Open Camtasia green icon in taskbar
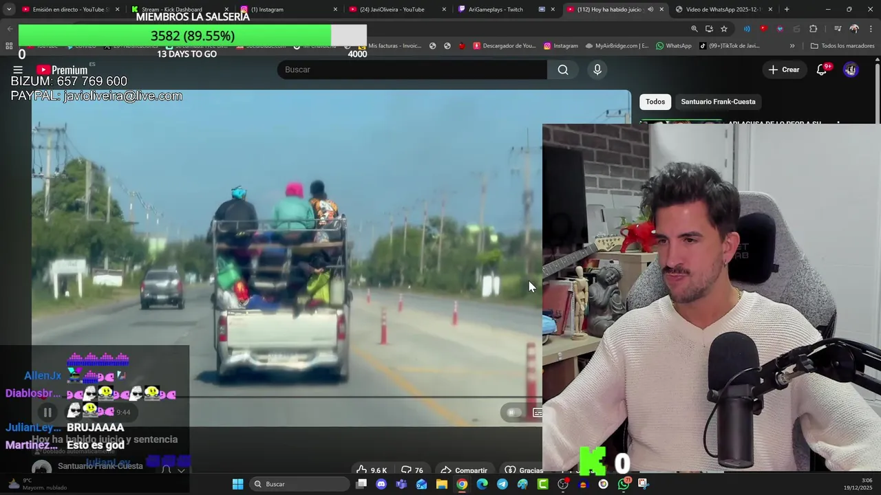This screenshot has height=495, width=881. tap(543, 484)
